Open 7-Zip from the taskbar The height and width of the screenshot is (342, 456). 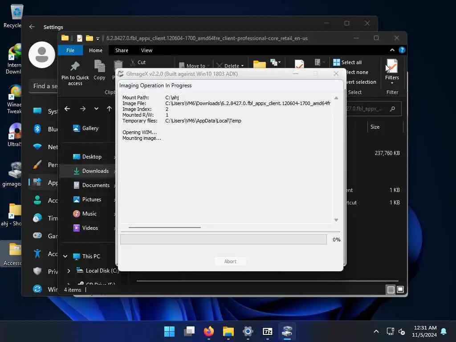tap(268, 331)
